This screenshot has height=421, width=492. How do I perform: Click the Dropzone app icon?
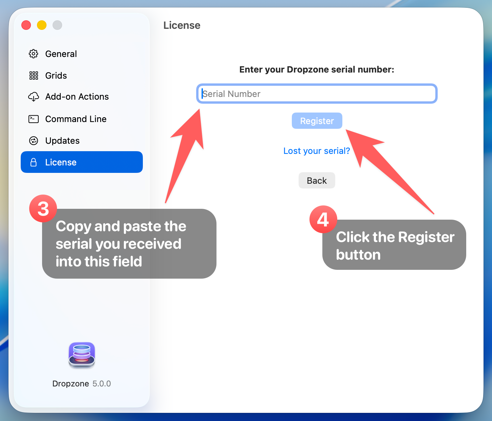coord(82,355)
